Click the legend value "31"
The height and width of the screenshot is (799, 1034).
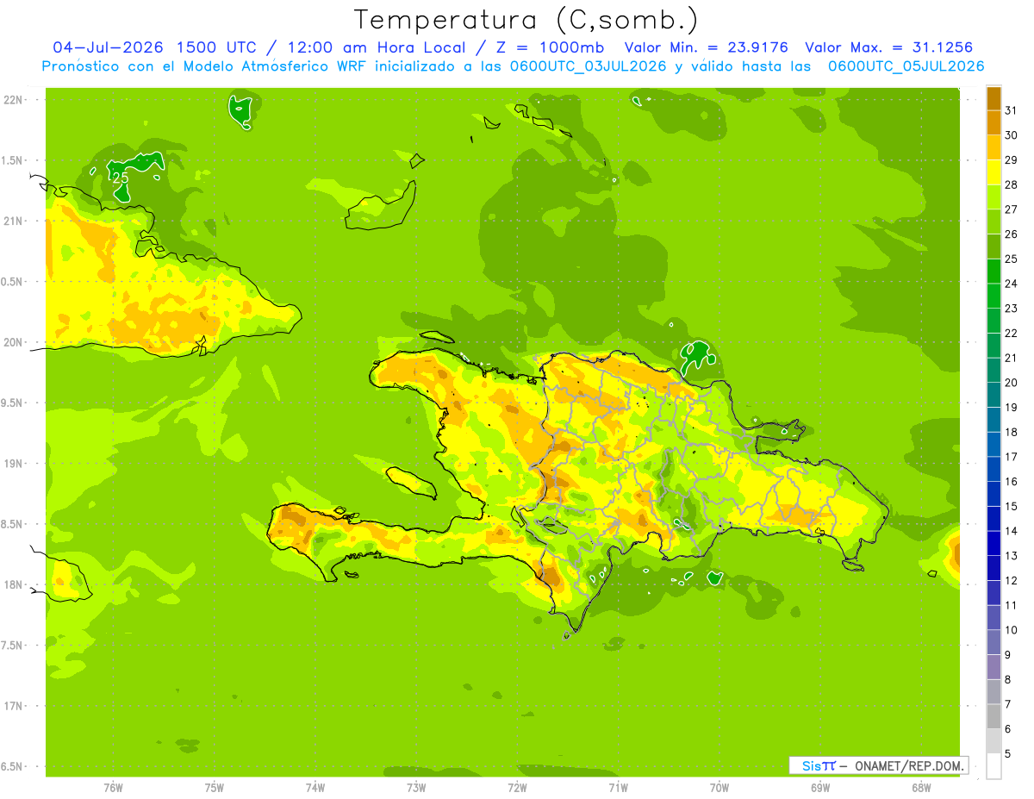click(x=1012, y=110)
